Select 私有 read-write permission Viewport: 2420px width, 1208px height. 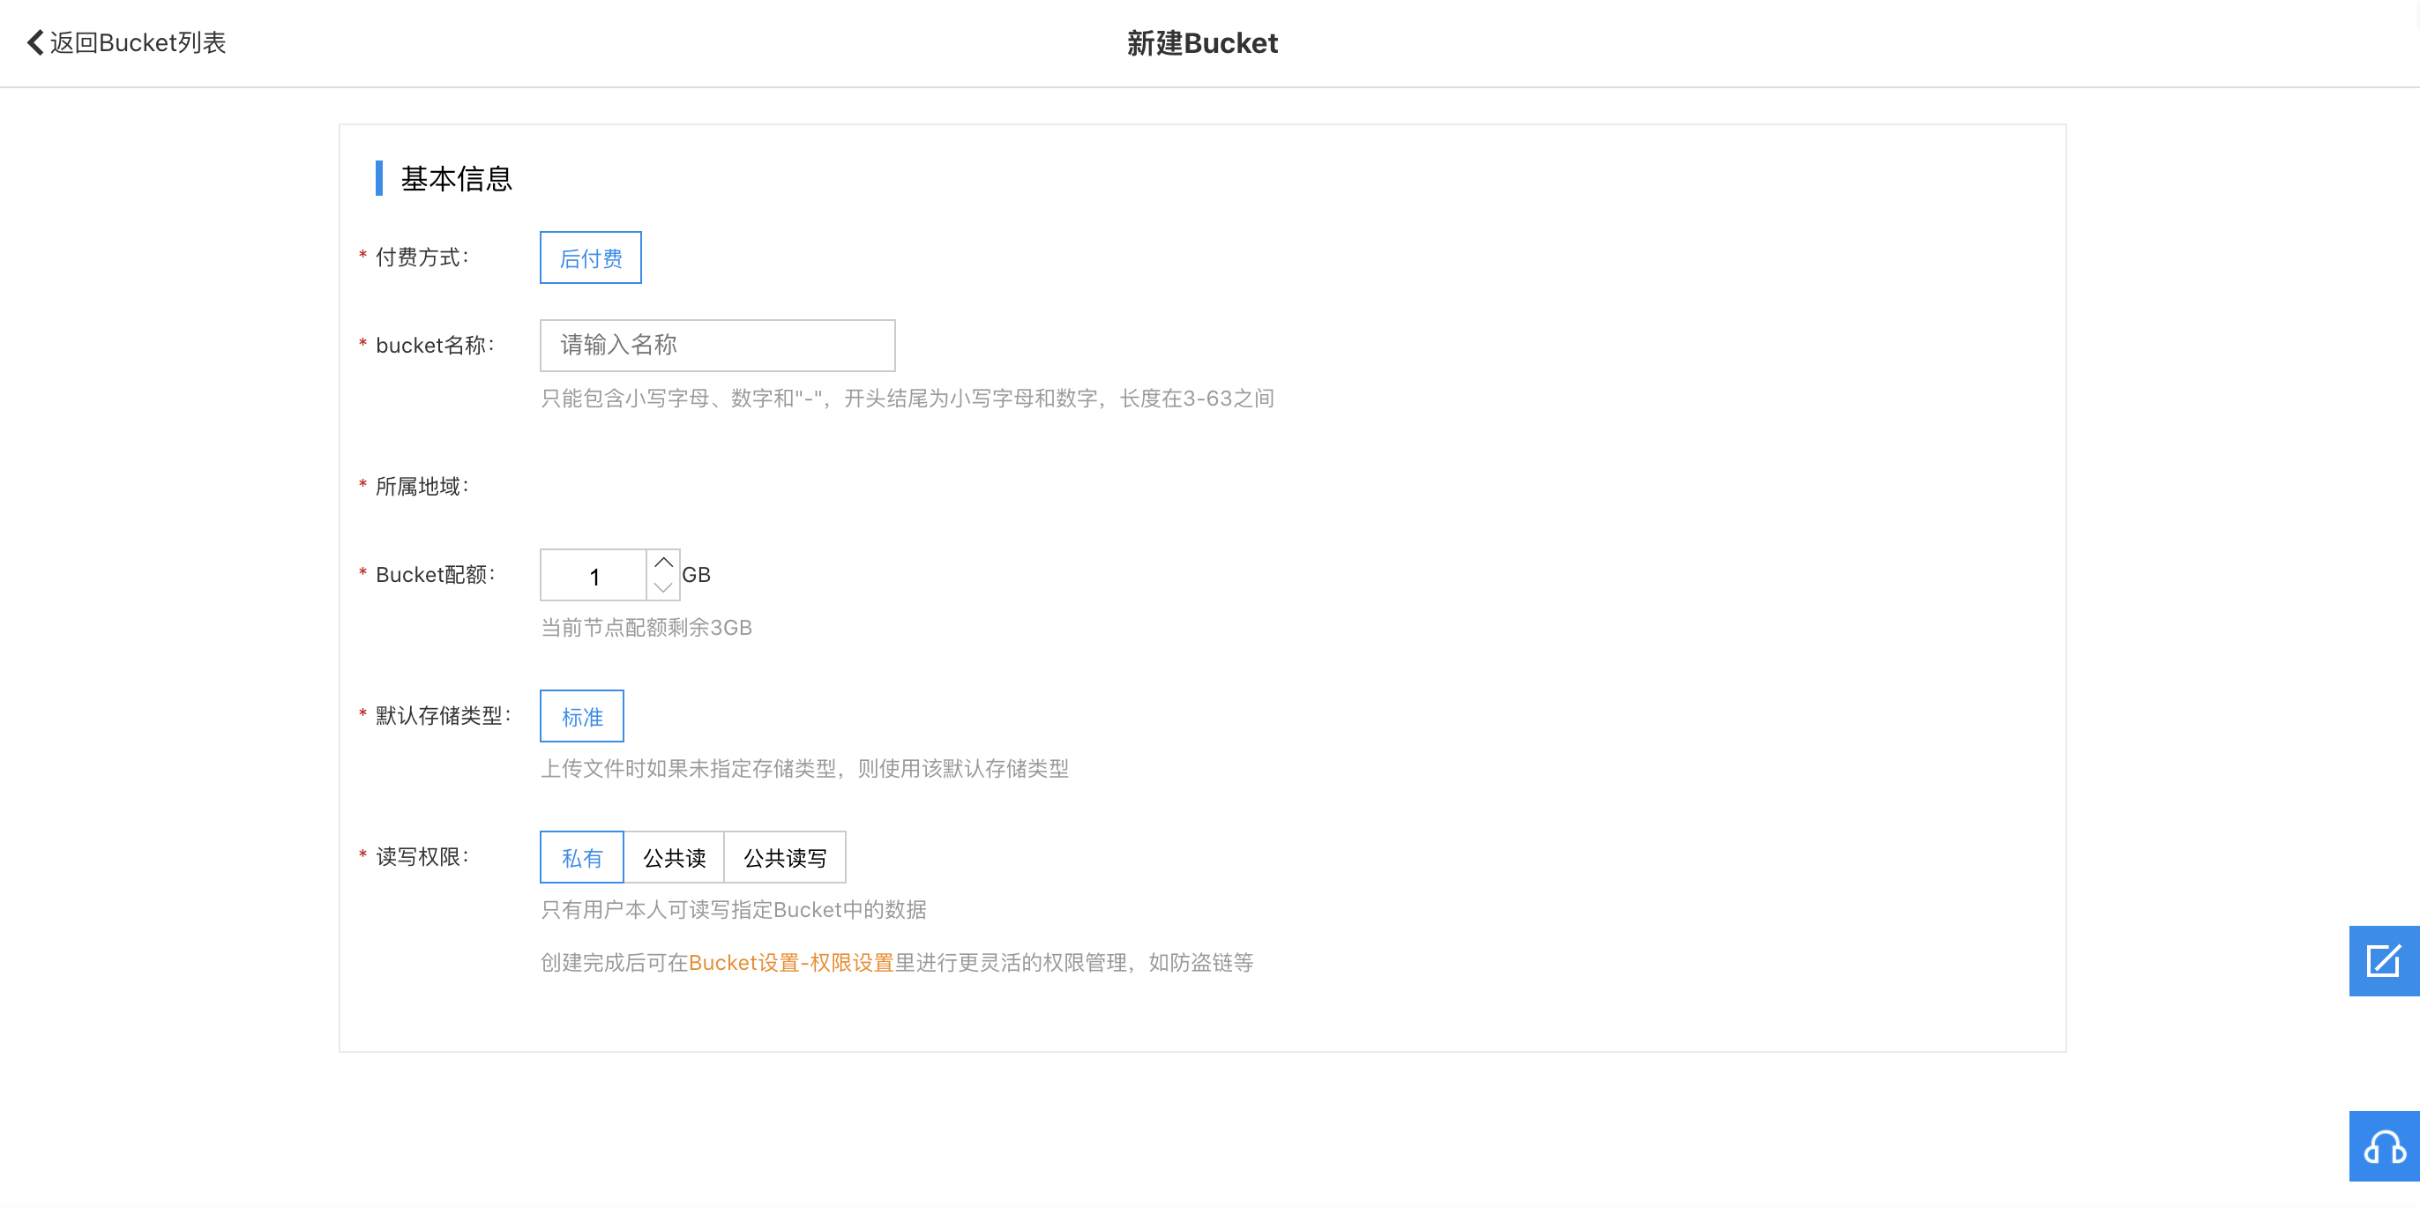coord(581,858)
